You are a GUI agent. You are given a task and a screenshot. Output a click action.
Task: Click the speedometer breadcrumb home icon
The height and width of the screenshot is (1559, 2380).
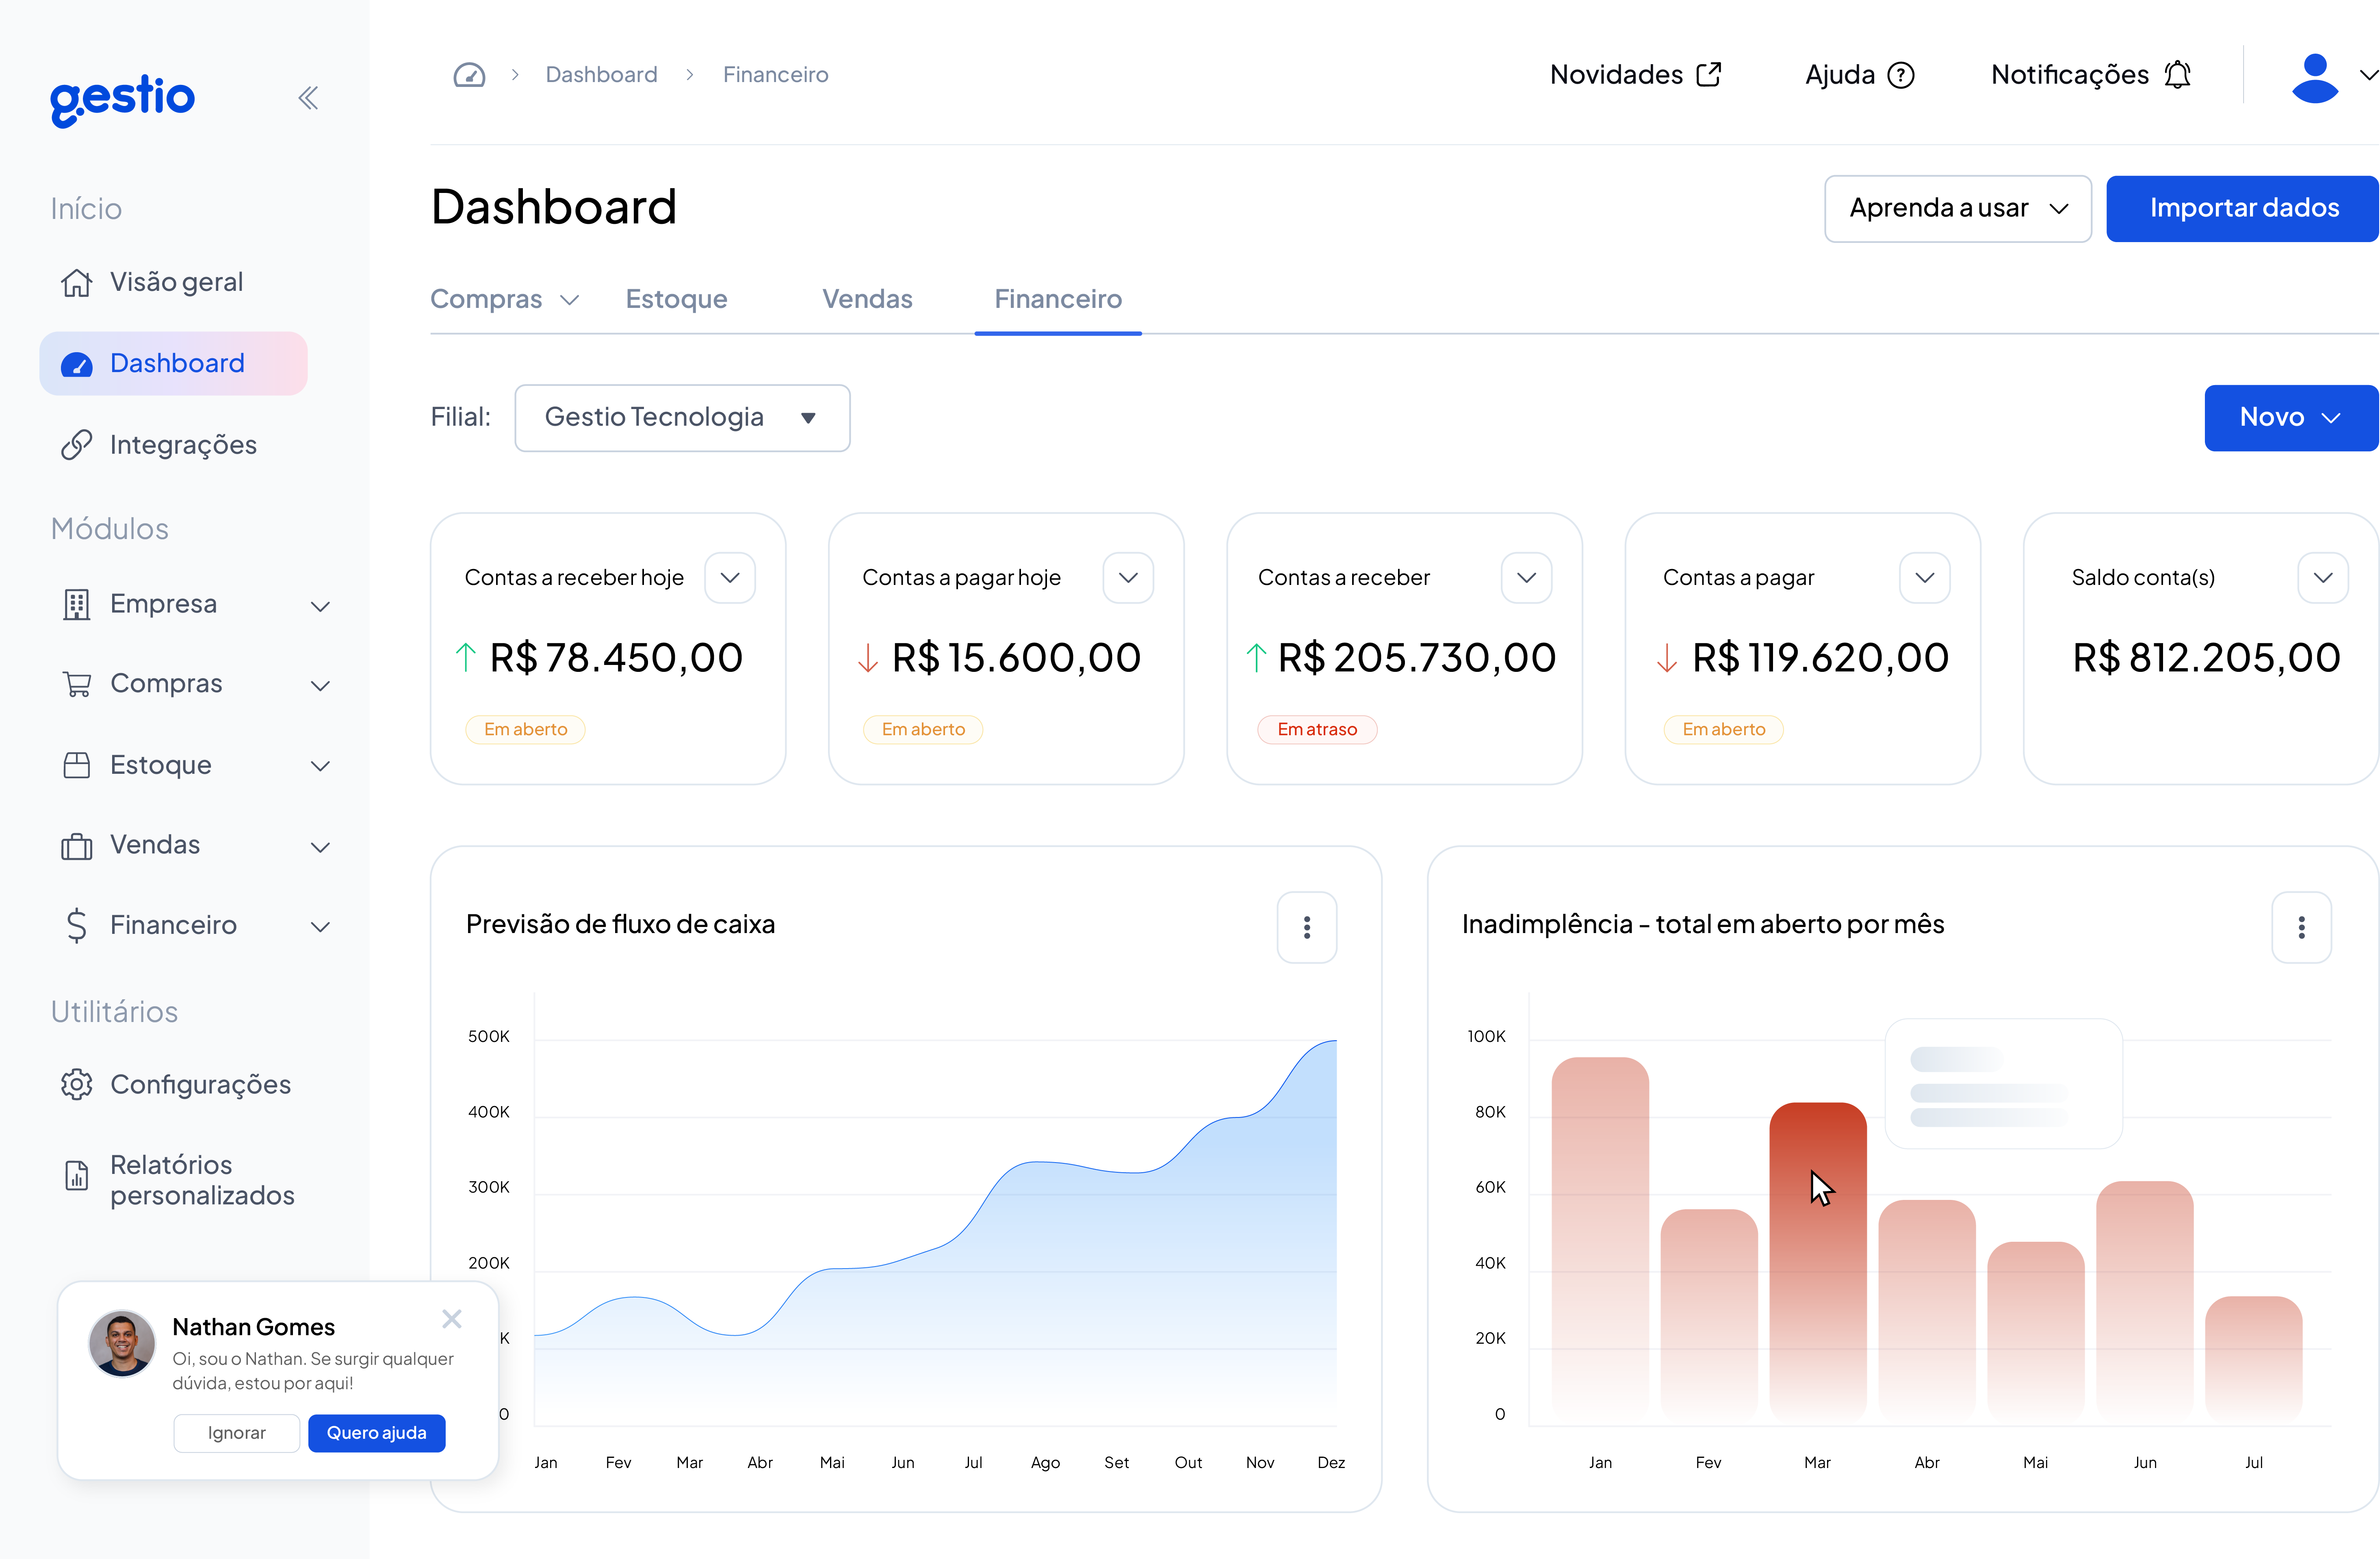pos(469,75)
